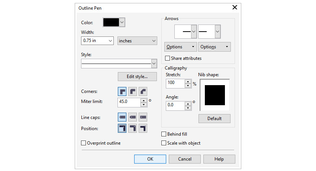316x171 pixels.
Task: Set the outside outline position icon
Action: point(122,129)
